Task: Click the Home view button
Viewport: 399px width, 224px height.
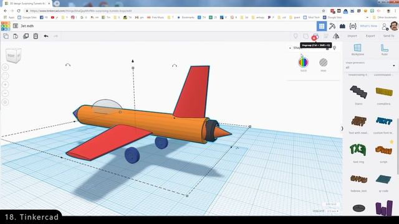Action: coord(6,67)
